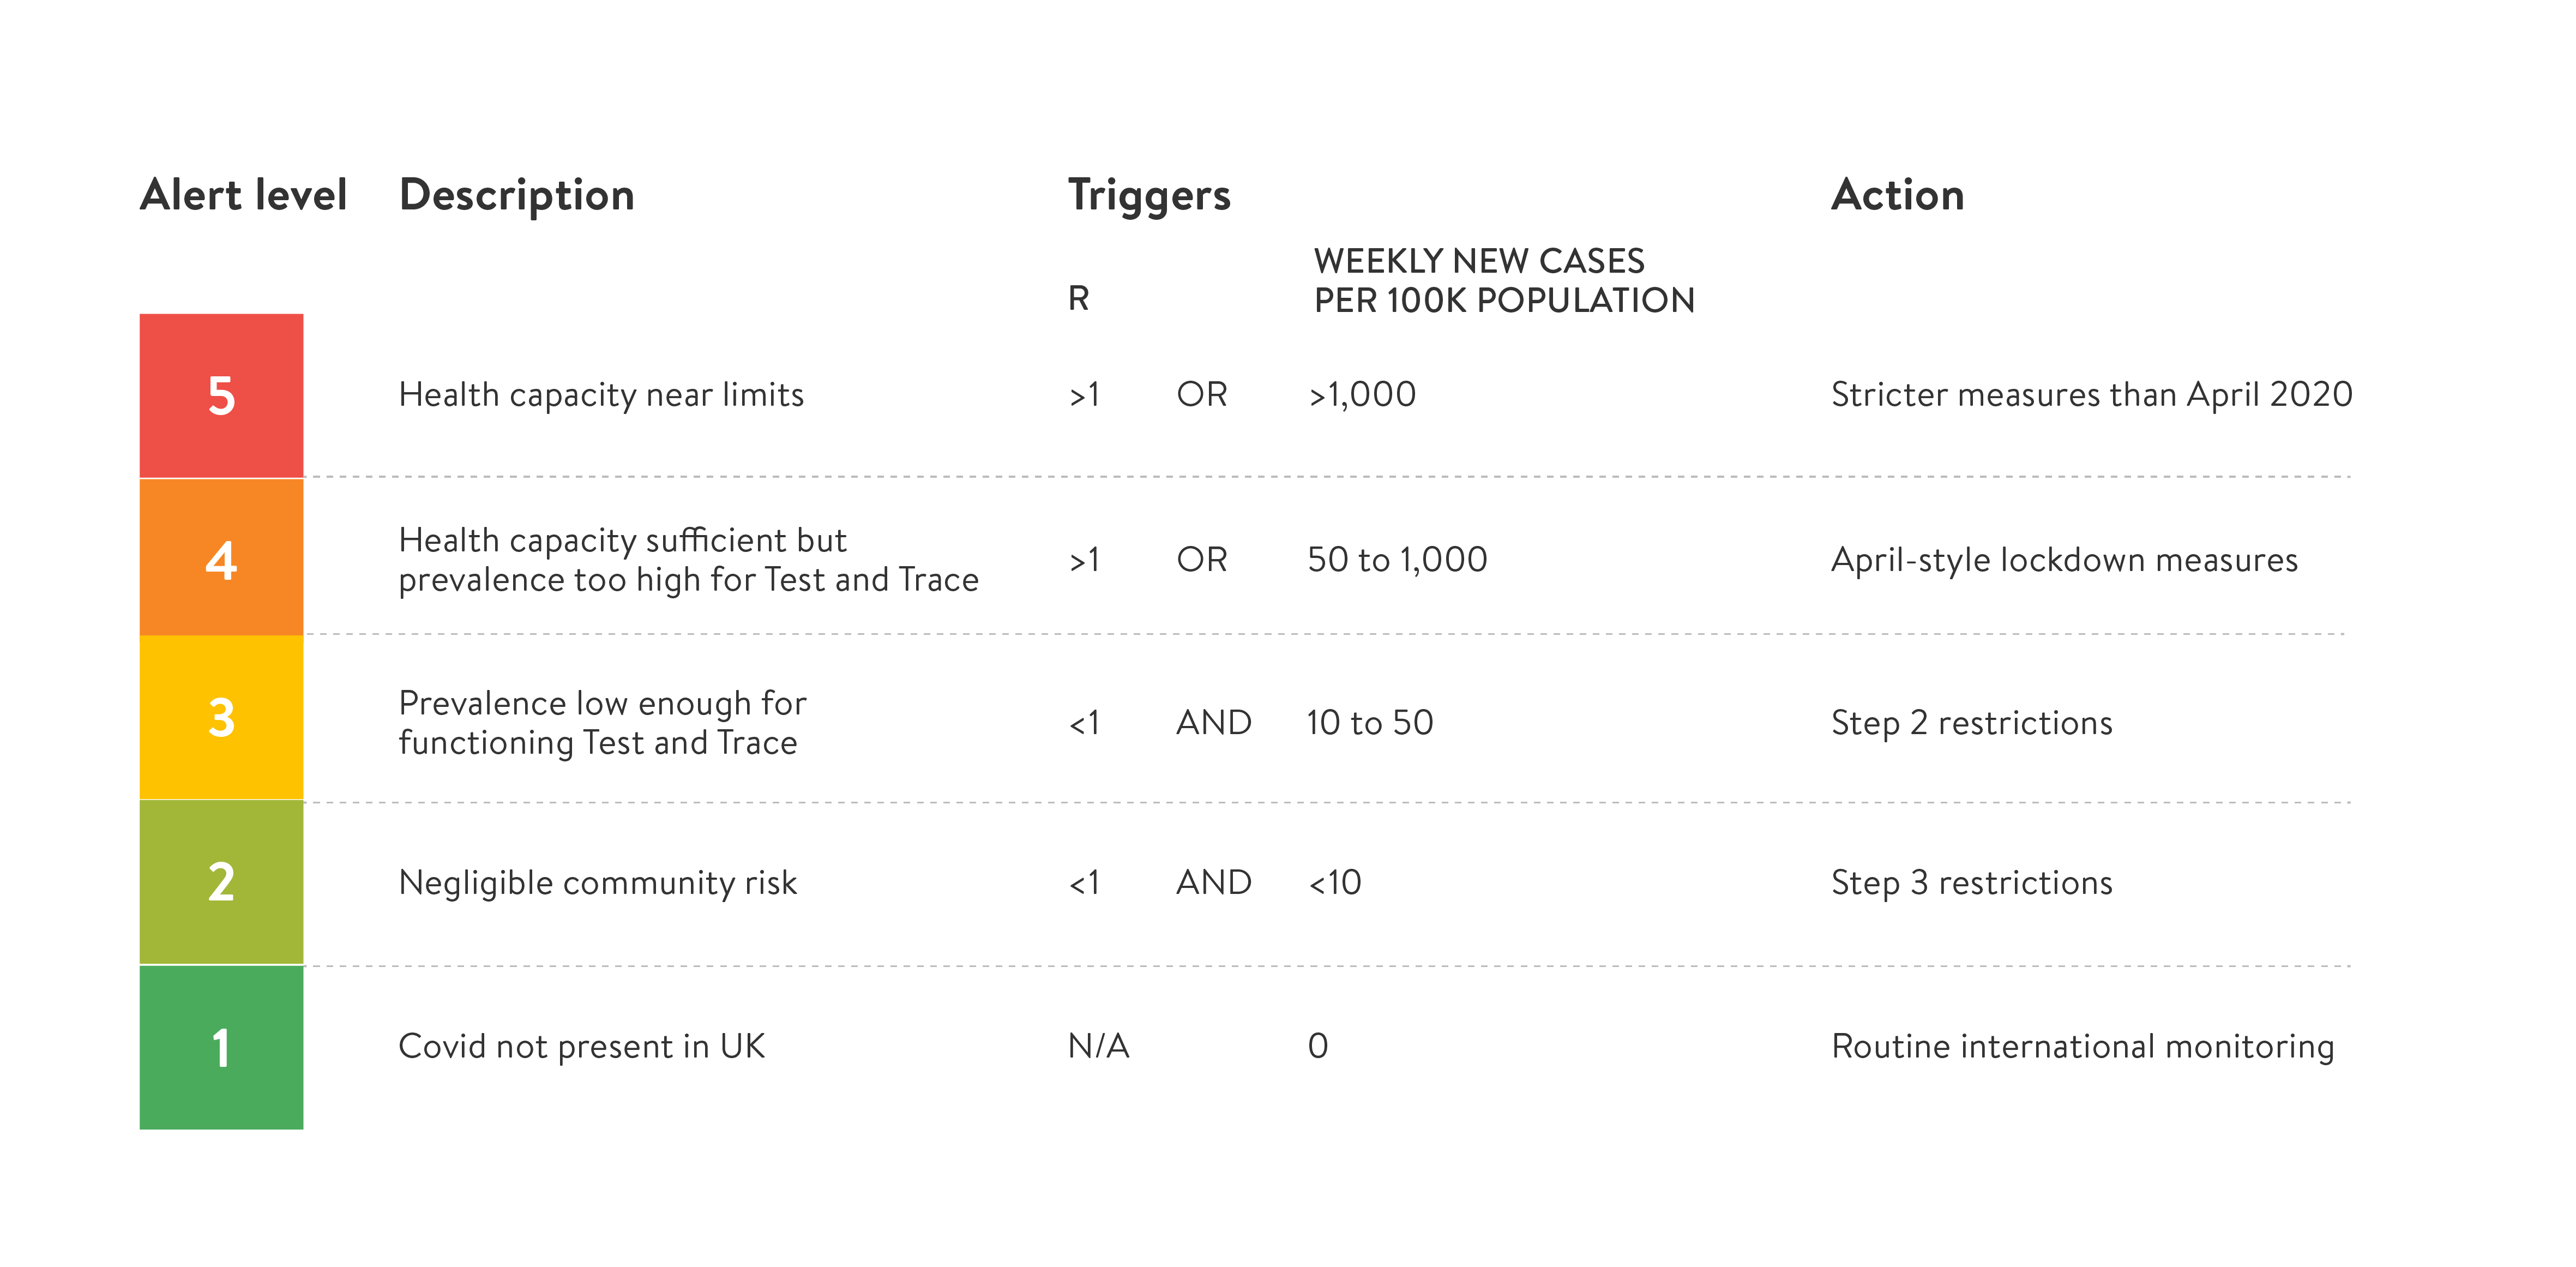Click the green alert level 1 box

(x=221, y=1047)
